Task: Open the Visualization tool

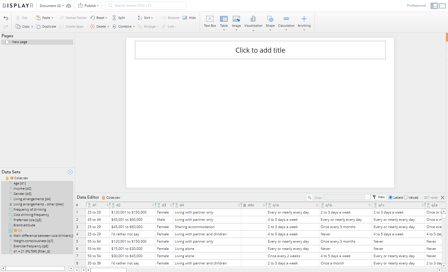Action: (253, 22)
